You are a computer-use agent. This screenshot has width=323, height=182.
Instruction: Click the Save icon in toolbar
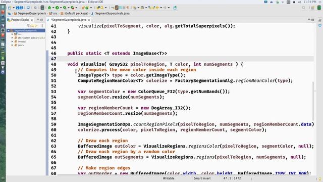(x=18, y=8)
